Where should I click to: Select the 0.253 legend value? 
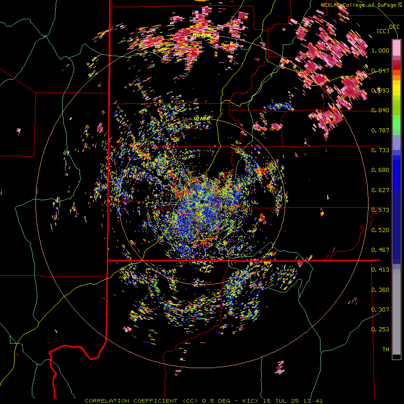point(380,329)
